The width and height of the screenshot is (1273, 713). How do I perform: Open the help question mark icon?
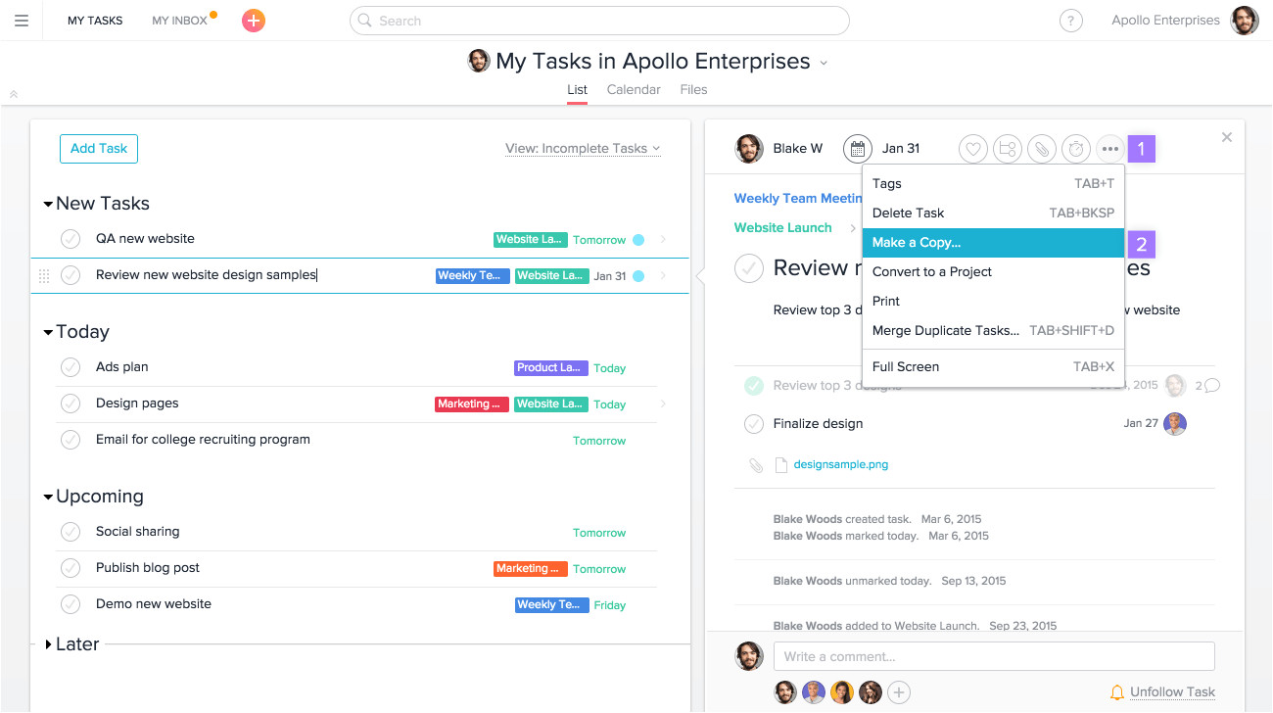tap(1071, 21)
